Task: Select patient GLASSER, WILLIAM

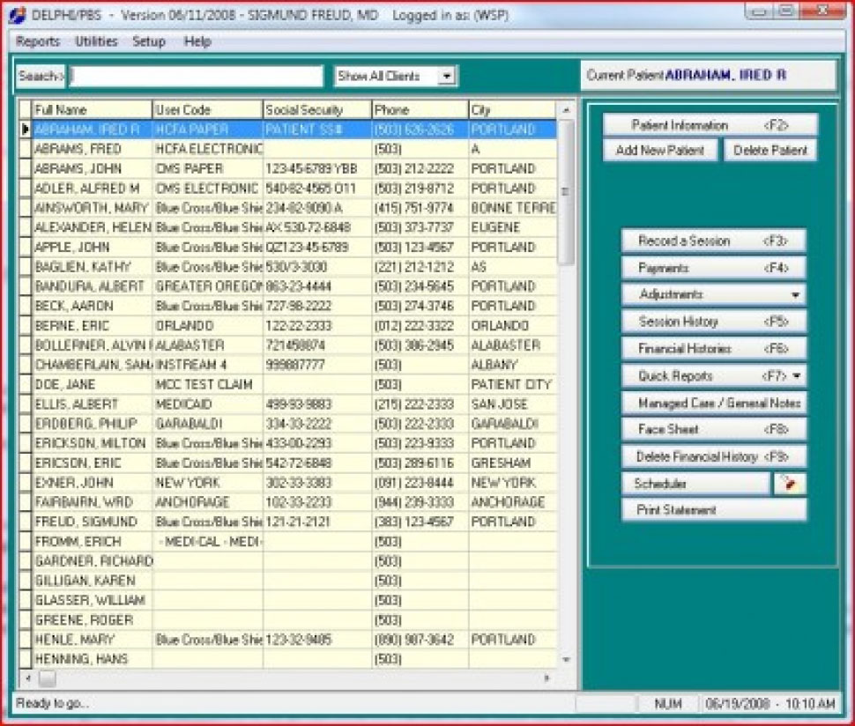Action: tap(93, 600)
